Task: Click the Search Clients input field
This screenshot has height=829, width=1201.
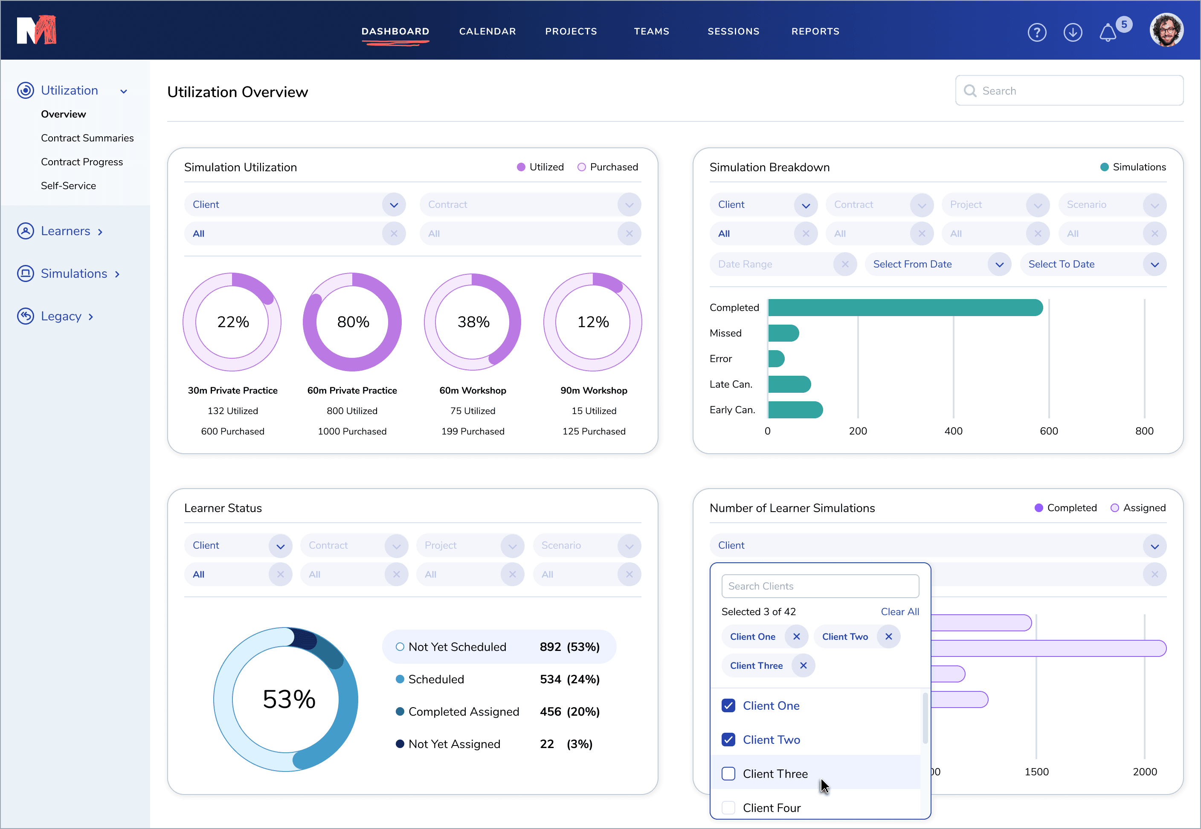Action: [x=820, y=587]
